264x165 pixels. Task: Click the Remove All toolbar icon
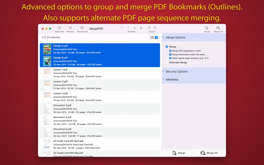[x=82, y=28]
